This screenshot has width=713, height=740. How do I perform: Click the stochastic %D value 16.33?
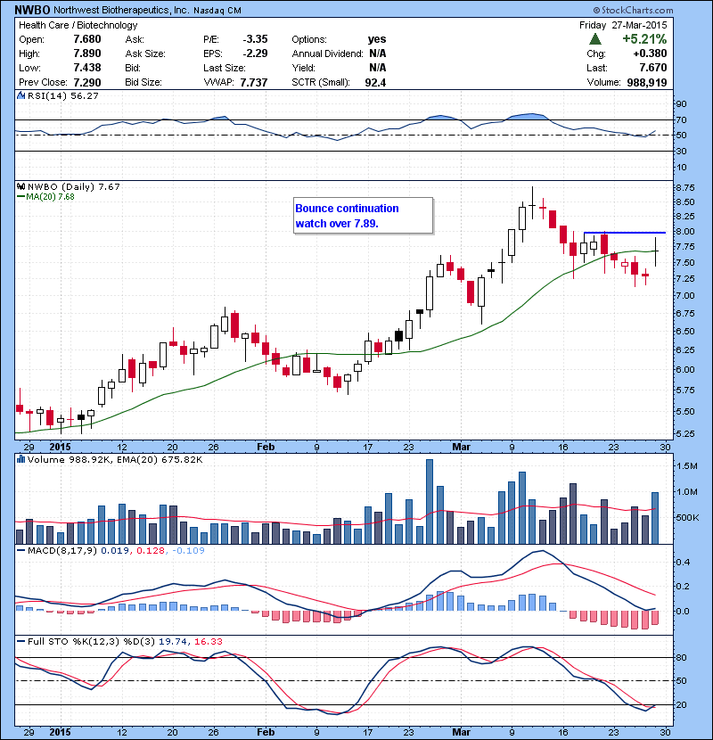click(208, 641)
